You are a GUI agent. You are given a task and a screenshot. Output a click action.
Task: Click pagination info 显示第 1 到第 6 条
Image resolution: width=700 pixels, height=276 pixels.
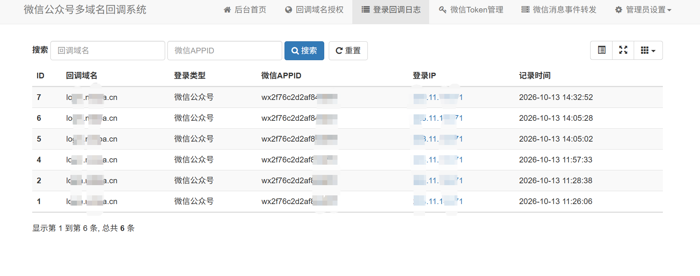65,228
